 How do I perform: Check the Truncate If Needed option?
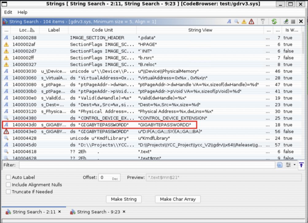[x=8, y=192]
